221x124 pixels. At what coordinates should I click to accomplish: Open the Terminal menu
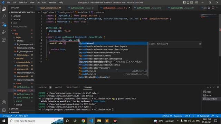point(52,2)
